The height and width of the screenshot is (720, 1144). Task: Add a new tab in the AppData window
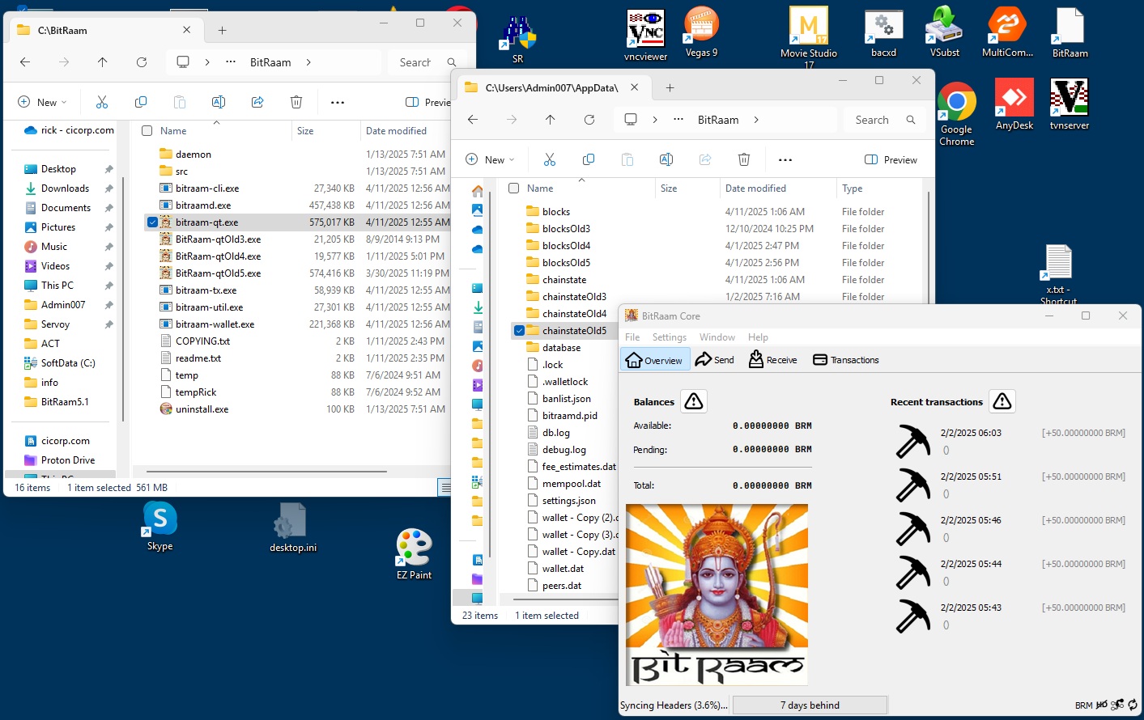670,87
